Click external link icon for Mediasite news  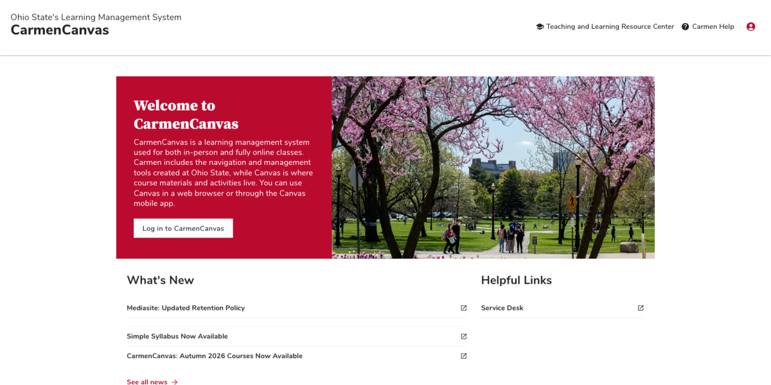click(x=464, y=308)
